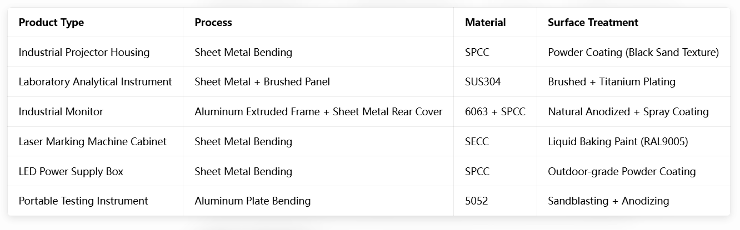The image size is (740, 230).
Task: Click the LED Power Supply Box cell
Action: [x=71, y=171]
